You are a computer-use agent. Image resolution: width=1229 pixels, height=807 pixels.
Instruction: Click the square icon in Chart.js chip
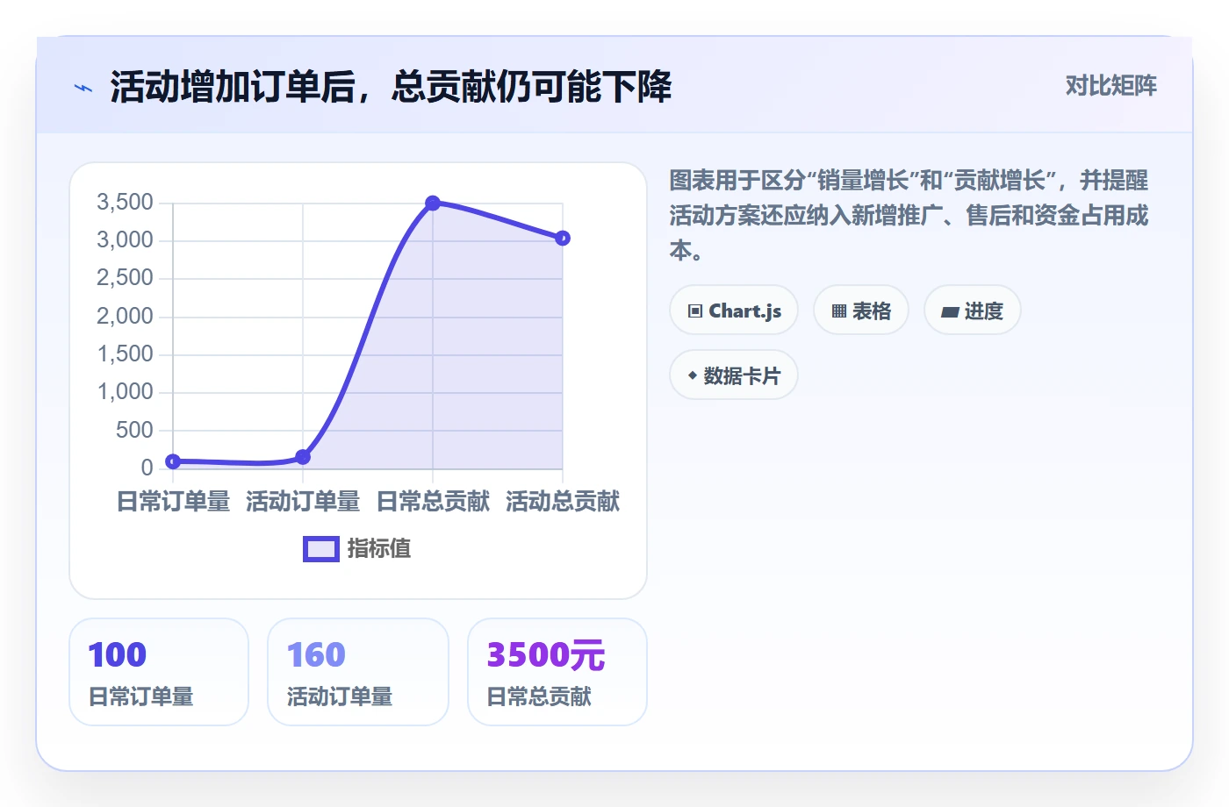tap(695, 311)
